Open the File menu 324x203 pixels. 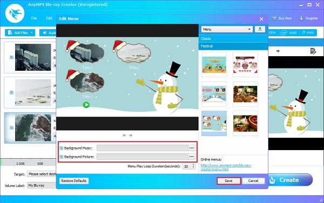click(x=34, y=18)
